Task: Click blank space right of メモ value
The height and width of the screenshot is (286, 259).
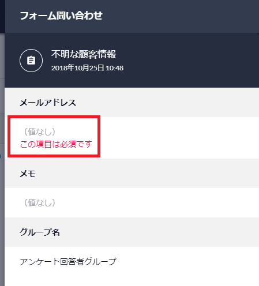Action: pos(157,202)
